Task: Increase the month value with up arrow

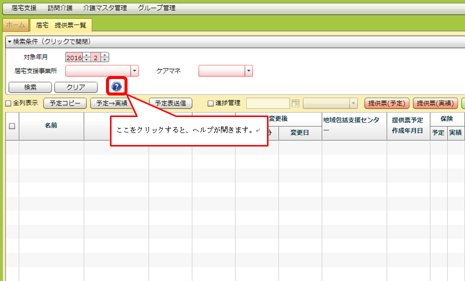Action: [104, 55]
